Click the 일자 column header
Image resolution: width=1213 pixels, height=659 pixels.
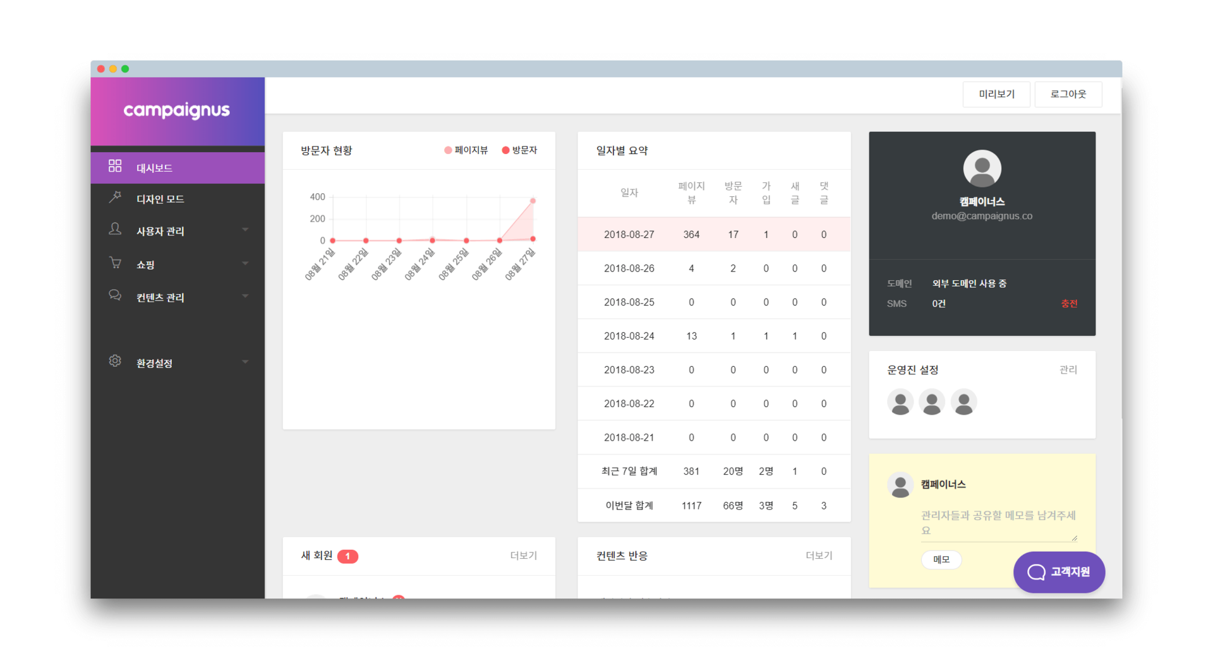[629, 193]
